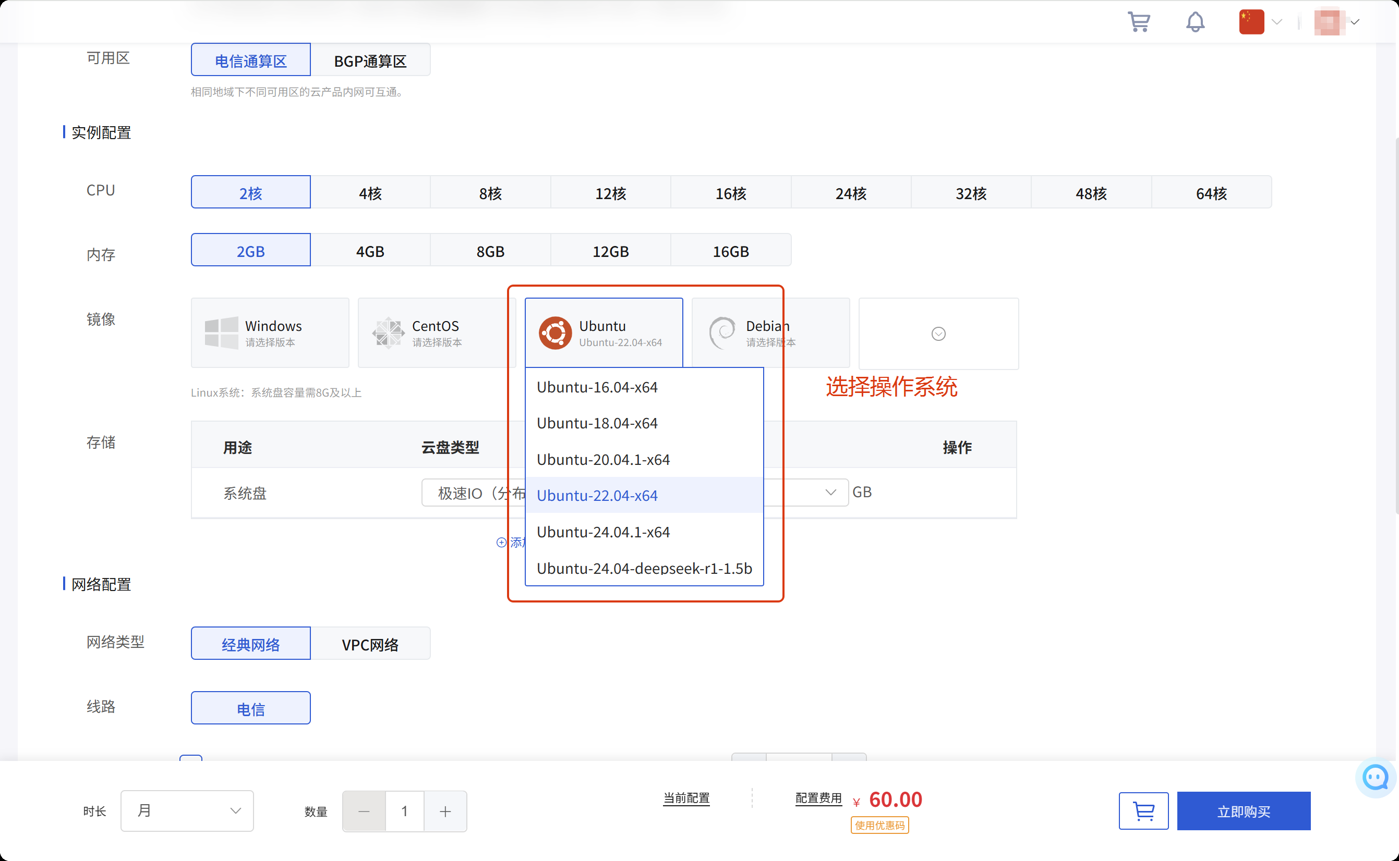Click the 使用优惠码 coupon link
Image resolution: width=1399 pixels, height=861 pixels.
point(879,825)
